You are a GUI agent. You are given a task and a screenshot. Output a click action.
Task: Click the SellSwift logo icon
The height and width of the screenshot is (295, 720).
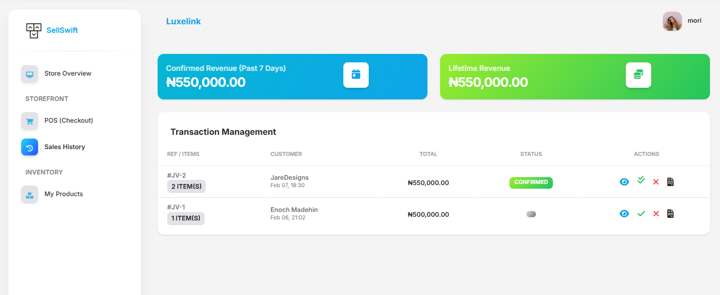33,31
